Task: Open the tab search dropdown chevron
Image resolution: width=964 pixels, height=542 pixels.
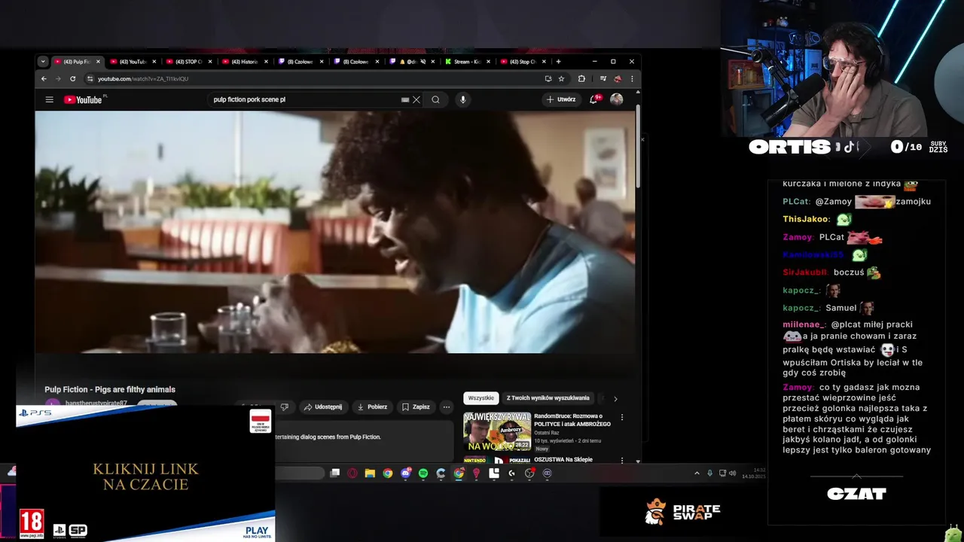Action: click(42, 61)
